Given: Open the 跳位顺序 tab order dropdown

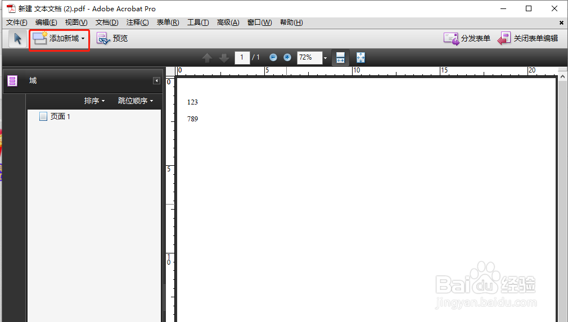Looking at the screenshot, I should [136, 101].
